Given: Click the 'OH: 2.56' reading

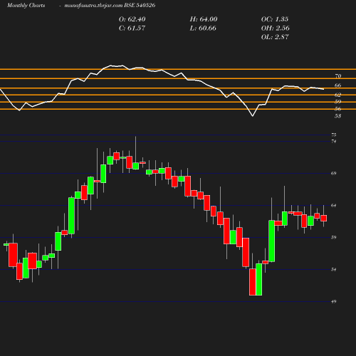Looking at the screenshot, I should point(276,28).
